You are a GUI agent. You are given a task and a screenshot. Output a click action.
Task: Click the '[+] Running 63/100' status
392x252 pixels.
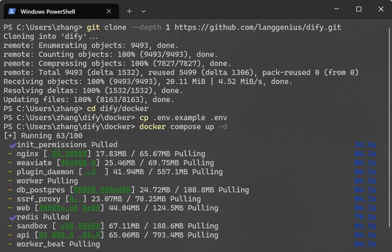(43, 136)
